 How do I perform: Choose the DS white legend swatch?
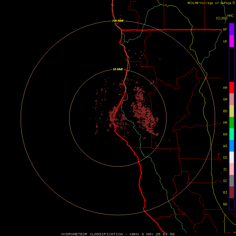click(x=232, y=157)
